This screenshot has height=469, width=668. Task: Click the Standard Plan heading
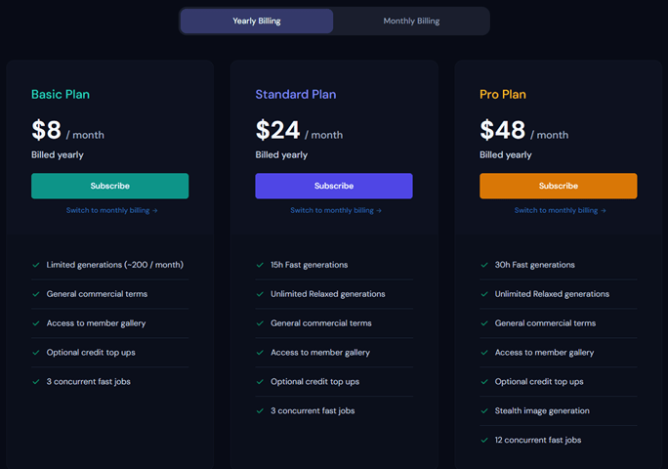pyautogui.click(x=296, y=94)
